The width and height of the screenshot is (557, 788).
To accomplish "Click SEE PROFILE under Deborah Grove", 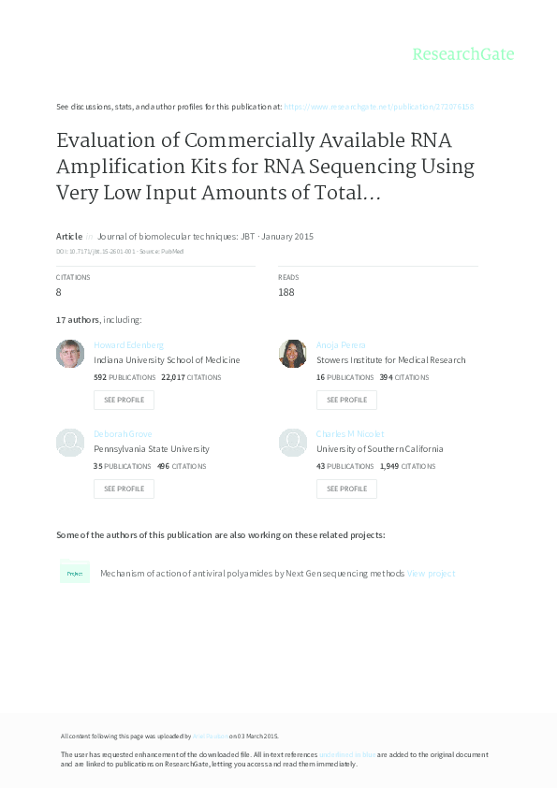I will [x=124, y=489].
